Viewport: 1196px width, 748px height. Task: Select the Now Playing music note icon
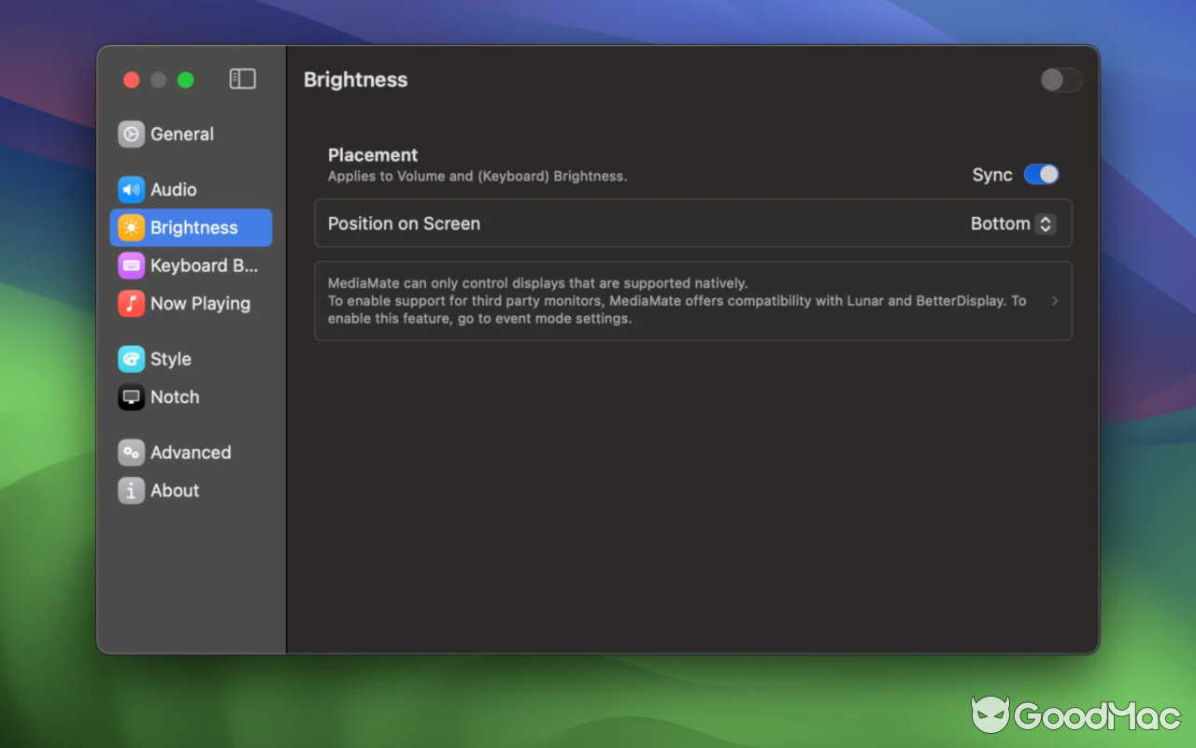click(130, 303)
